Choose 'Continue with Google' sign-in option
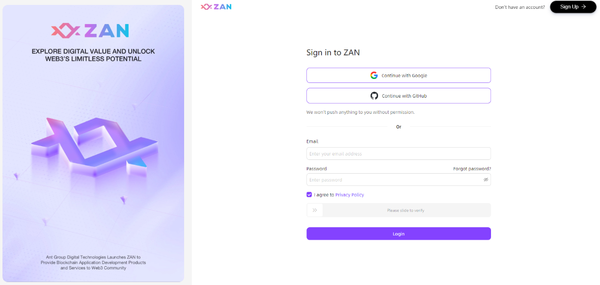 (x=404, y=76)
